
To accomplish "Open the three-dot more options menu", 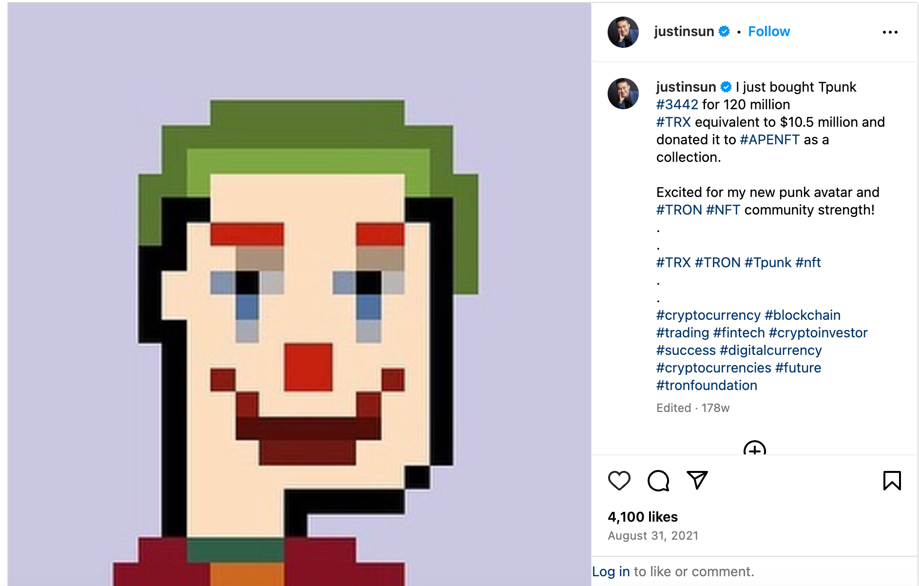I will 890,32.
